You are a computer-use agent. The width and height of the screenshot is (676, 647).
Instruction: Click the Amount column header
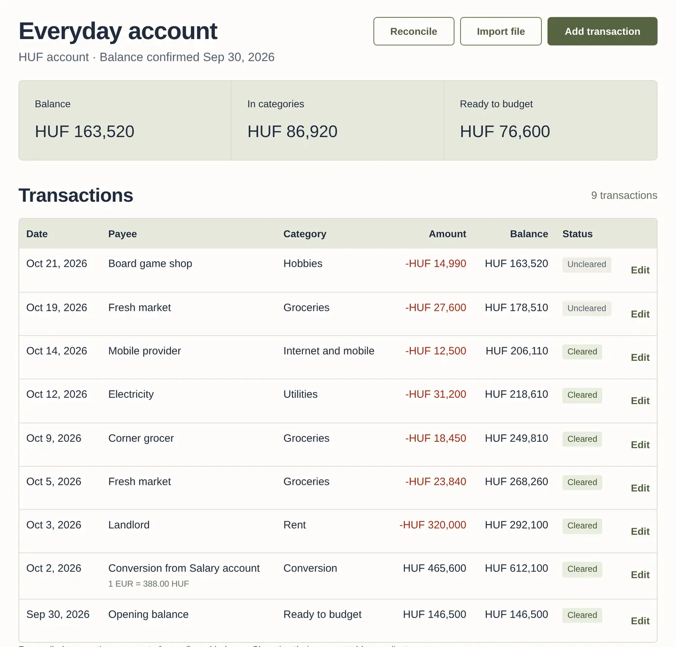coord(448,234)
